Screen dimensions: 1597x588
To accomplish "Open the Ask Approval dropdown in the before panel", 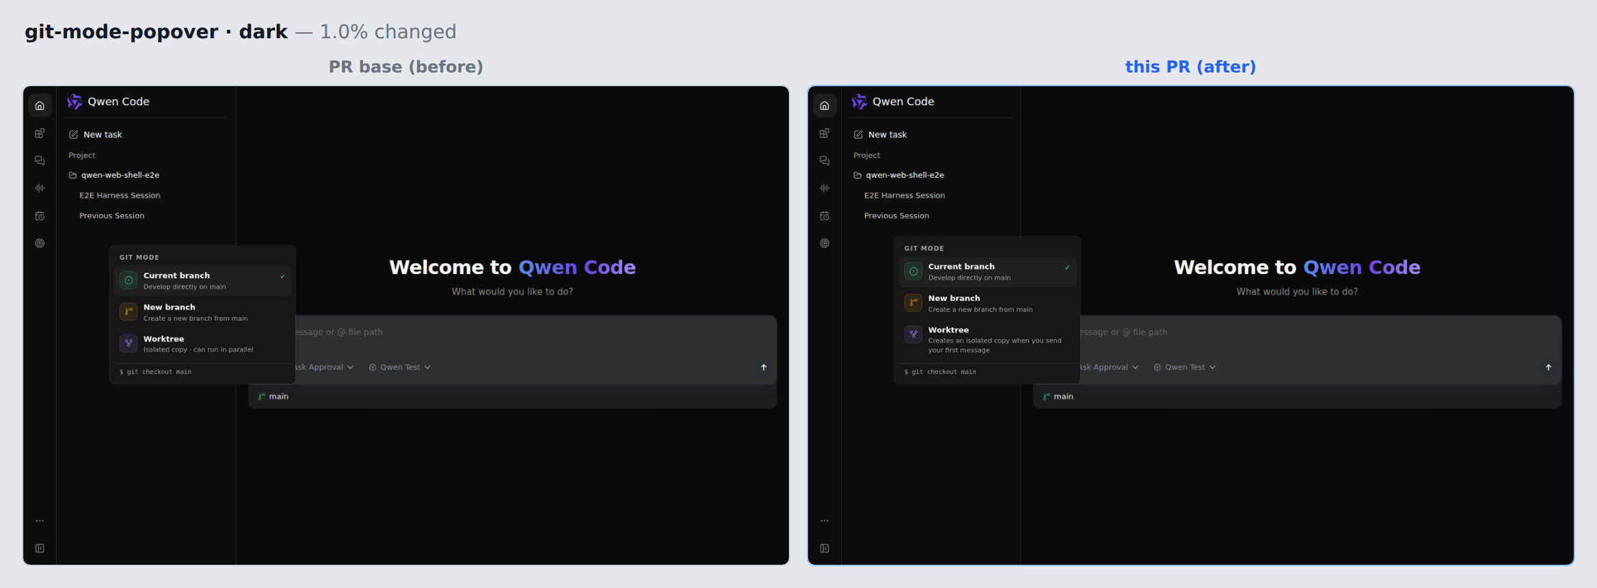I will click(x=325, y=367).
